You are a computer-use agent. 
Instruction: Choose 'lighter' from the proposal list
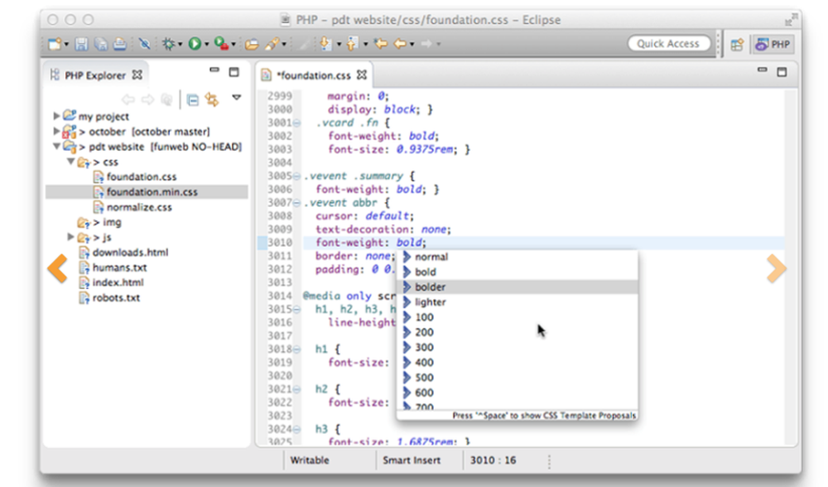517,302
